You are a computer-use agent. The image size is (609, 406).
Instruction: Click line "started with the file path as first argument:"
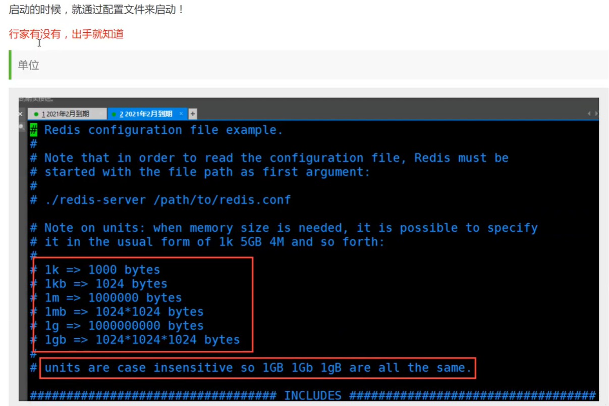[207, 172]
